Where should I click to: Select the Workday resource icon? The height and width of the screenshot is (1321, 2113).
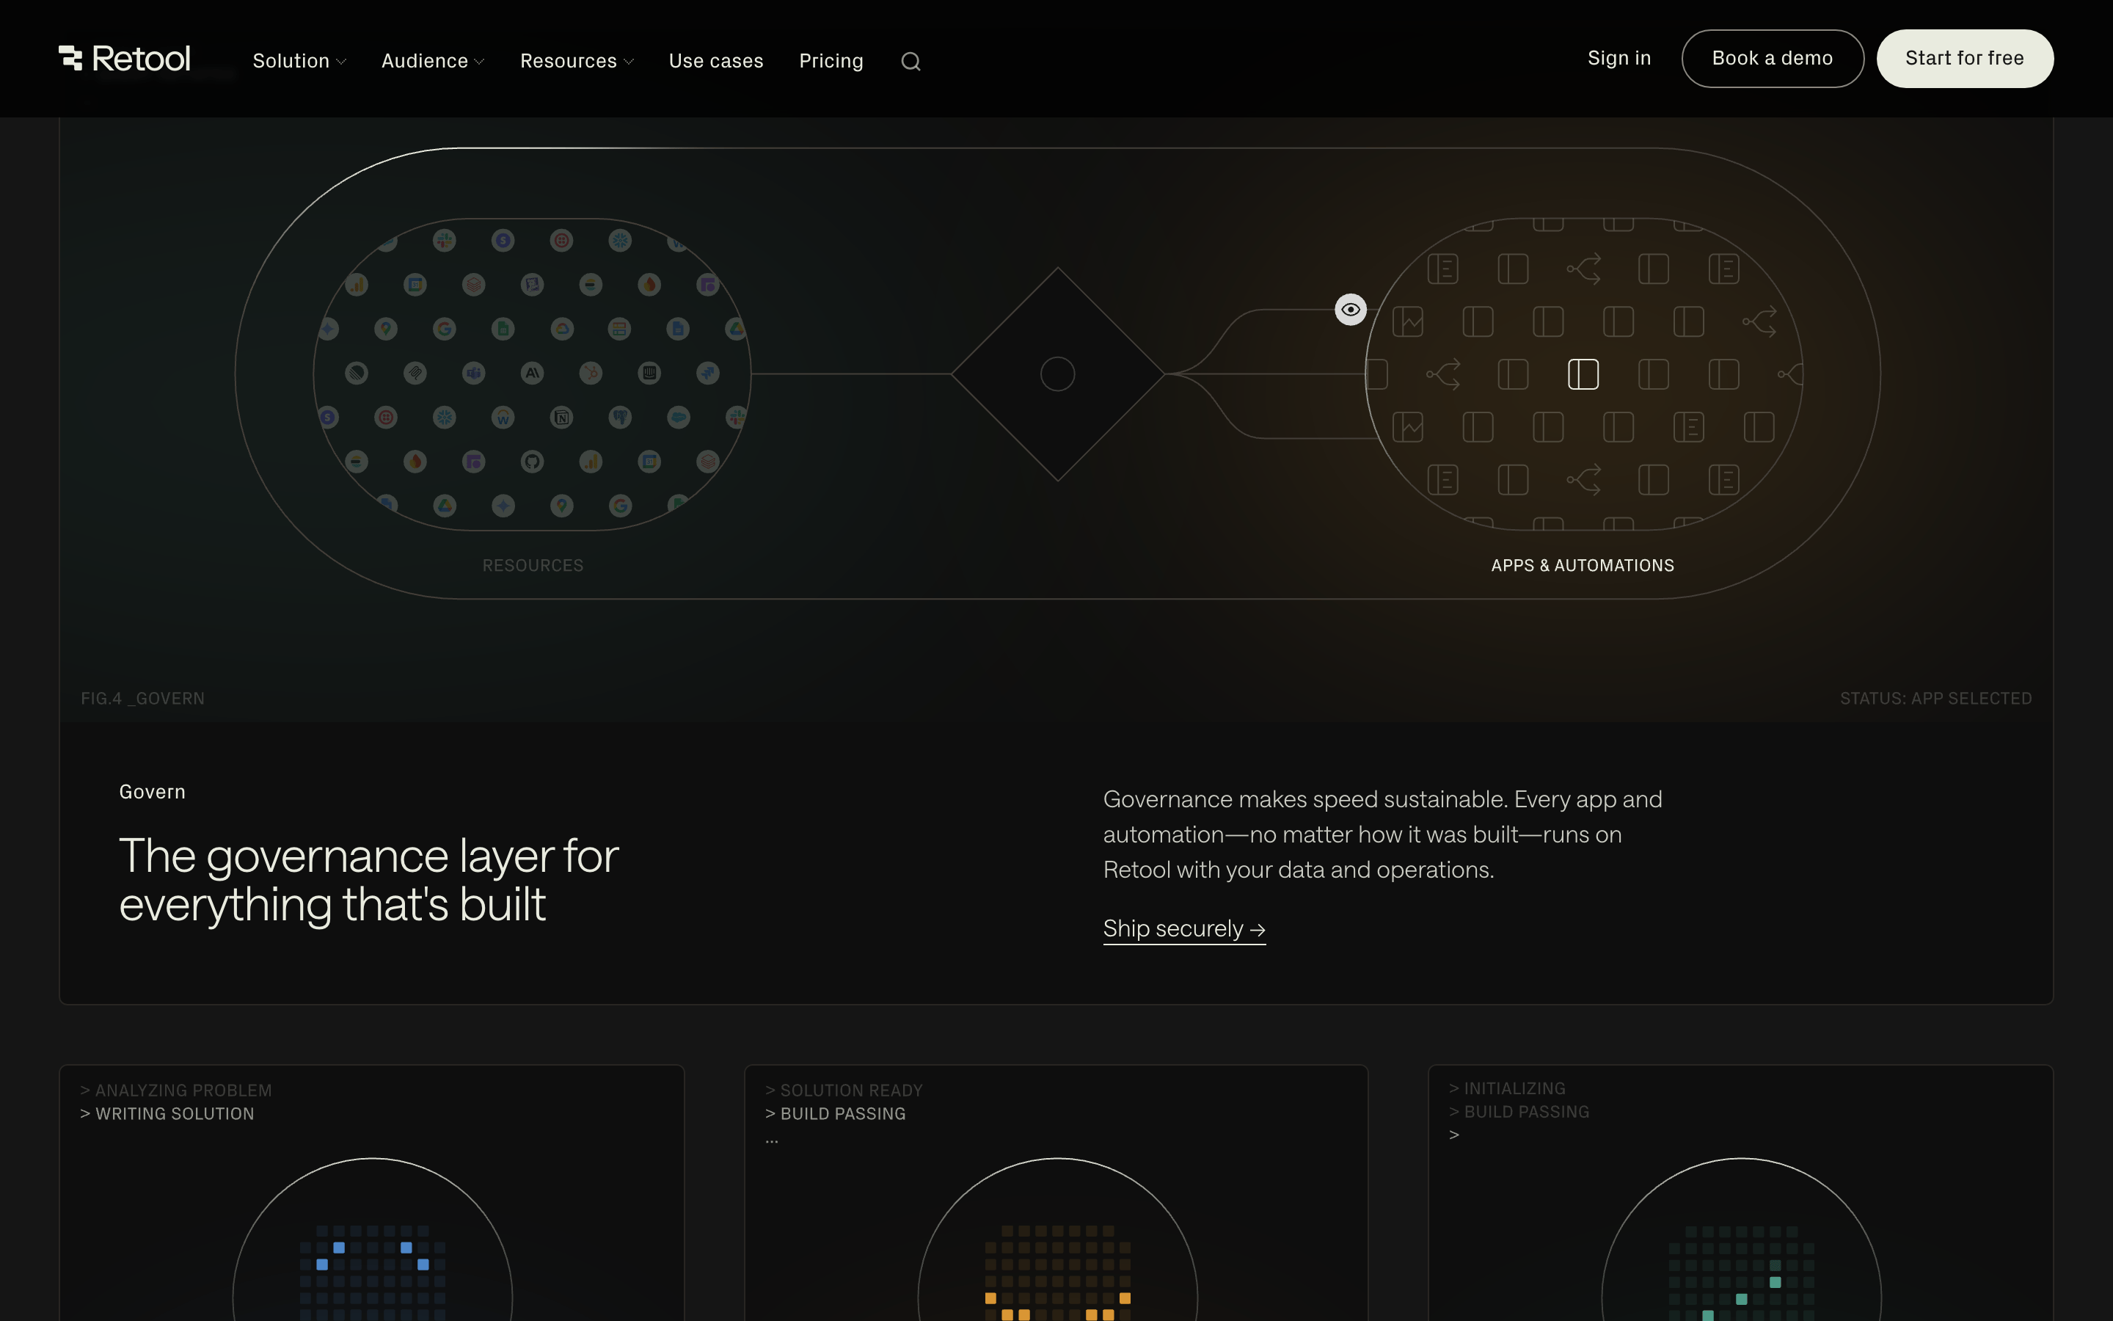(x=503, y=418)
